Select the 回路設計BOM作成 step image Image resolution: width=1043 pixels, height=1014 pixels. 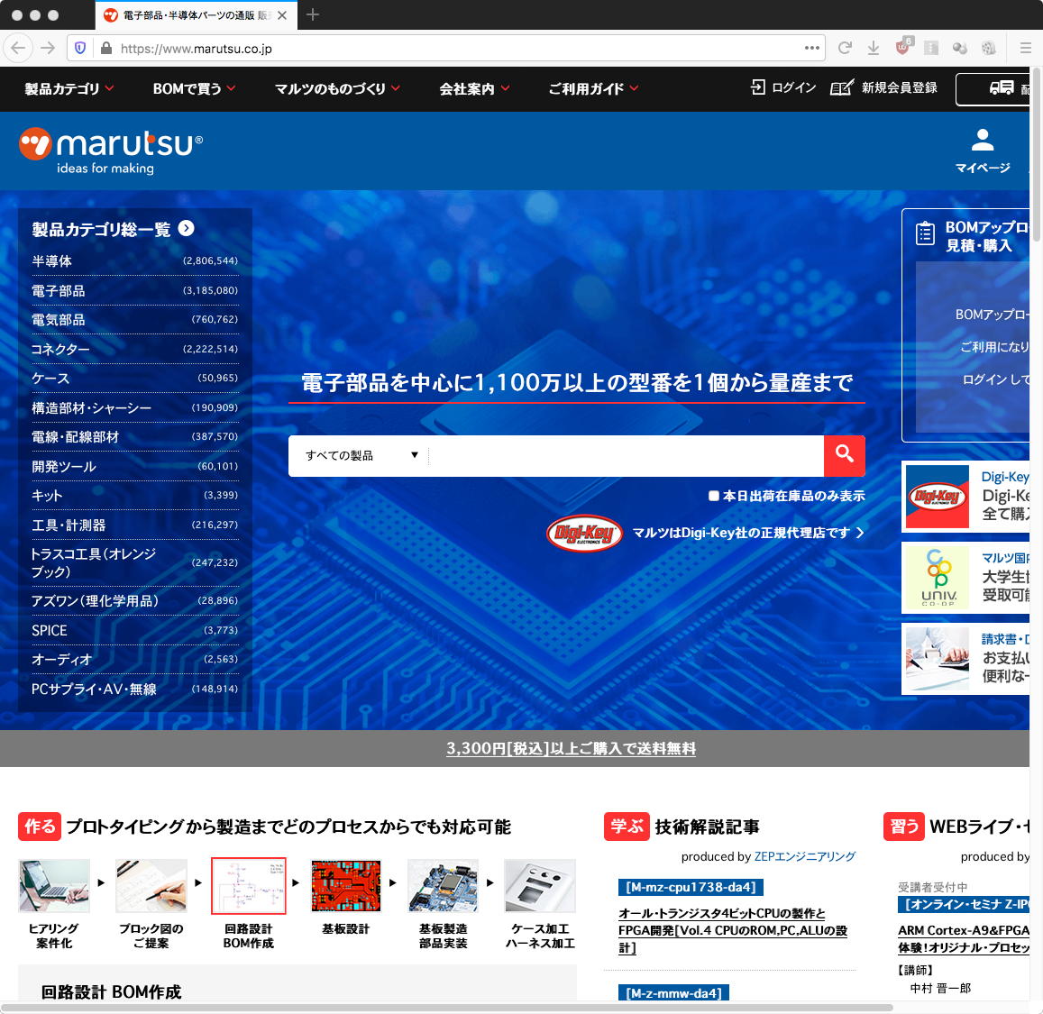pos(249,886)
